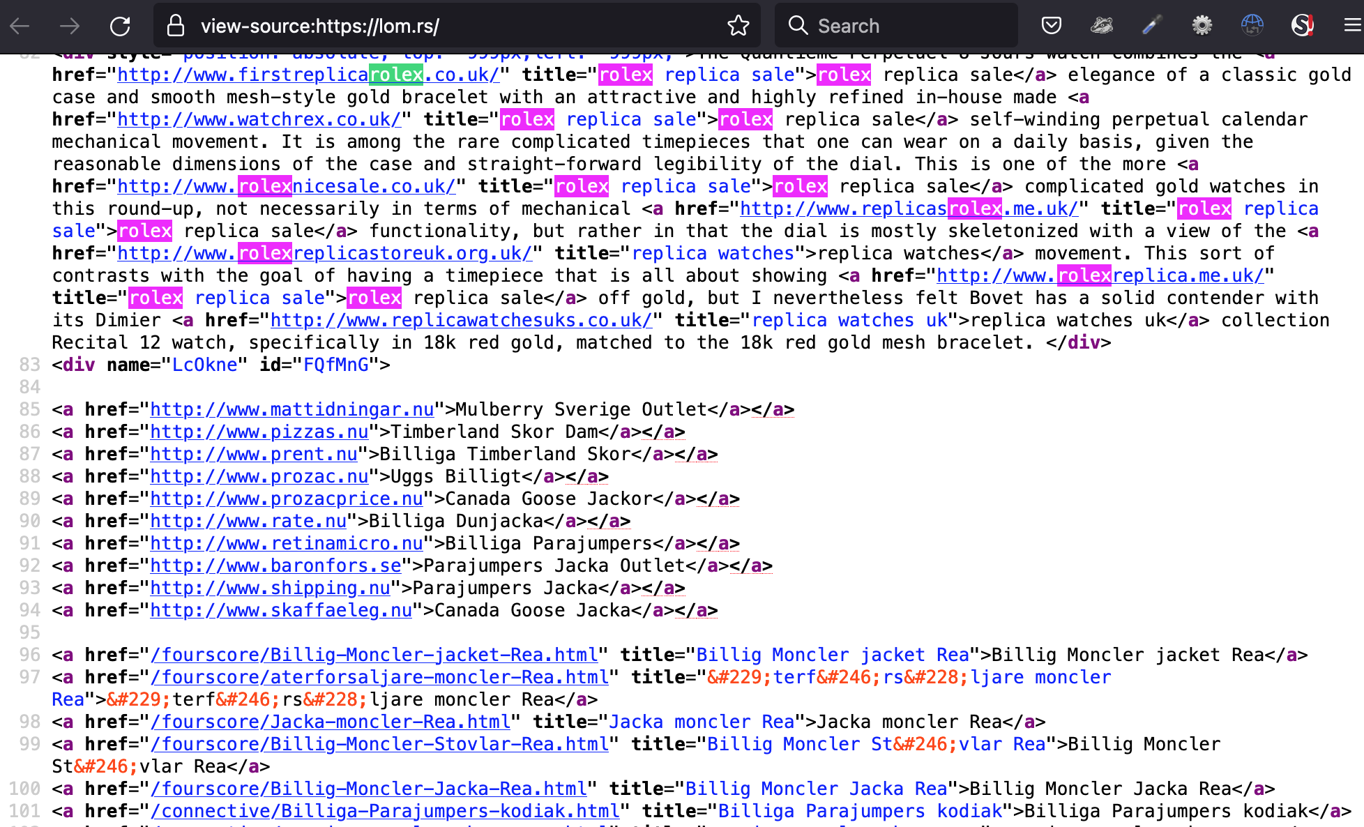Open the shipping.nu link
This screenshot has width=1364, height=827.
click(x=270, y=588)
